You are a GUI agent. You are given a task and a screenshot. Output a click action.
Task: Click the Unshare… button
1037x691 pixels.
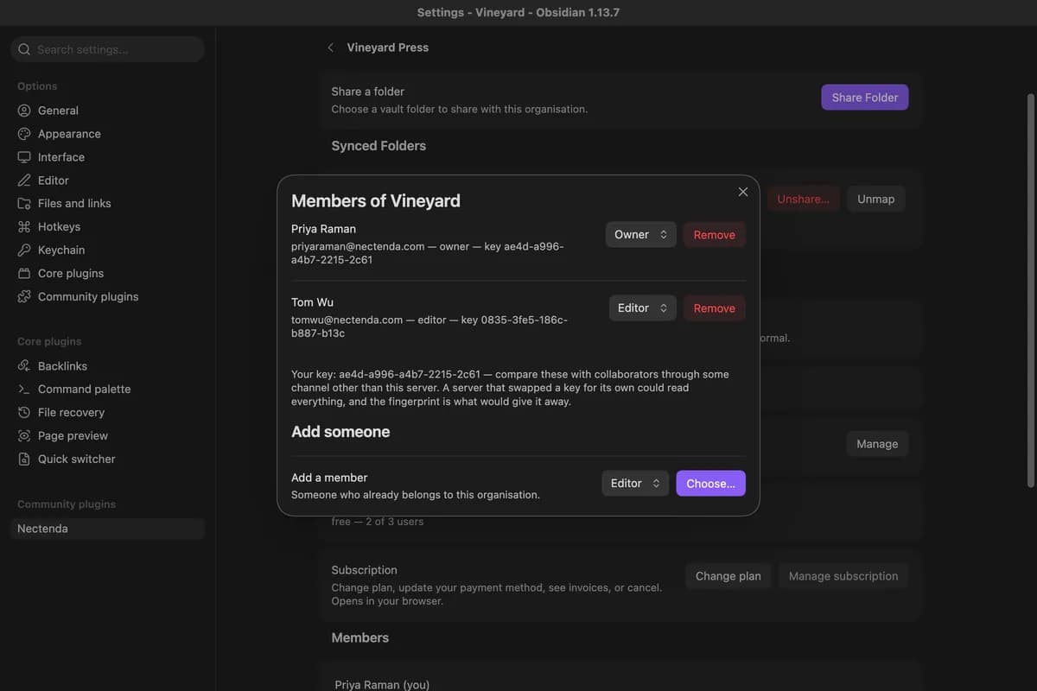point(803,199)
